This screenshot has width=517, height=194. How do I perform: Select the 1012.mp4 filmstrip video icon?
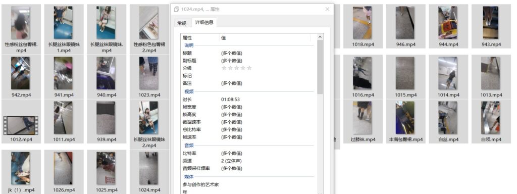coord(21,125)
